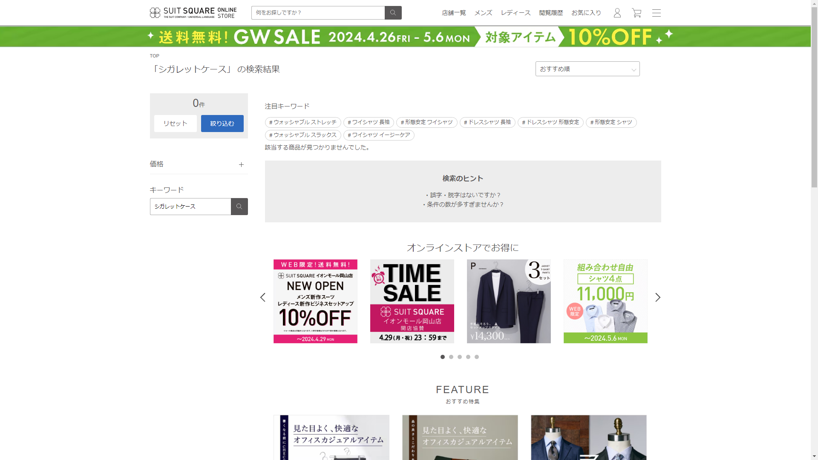Open the user account icon
This screenshot has height=460, width=818.
pos(617,13)
